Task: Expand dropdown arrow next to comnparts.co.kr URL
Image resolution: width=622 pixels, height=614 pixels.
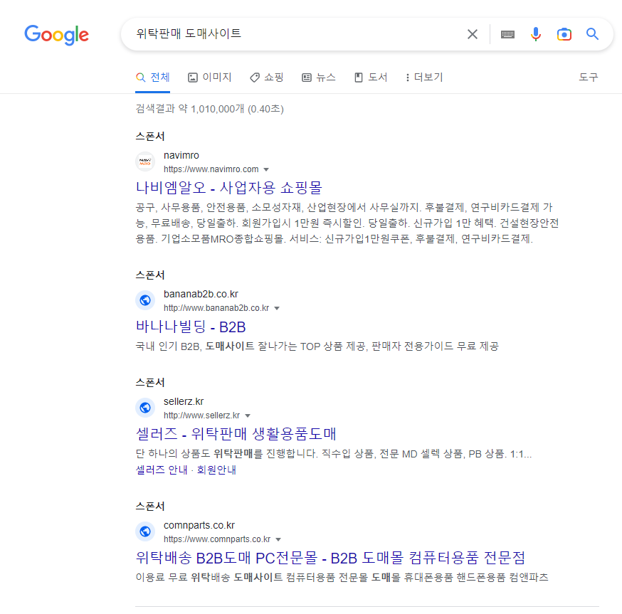Action: (278, 540)
